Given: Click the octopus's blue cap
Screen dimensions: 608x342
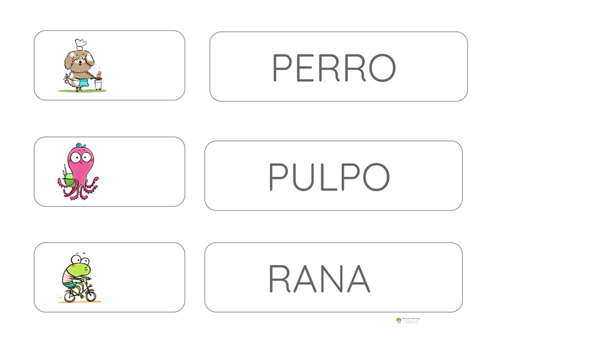Looking at the screenshot, I should [80, 145].
